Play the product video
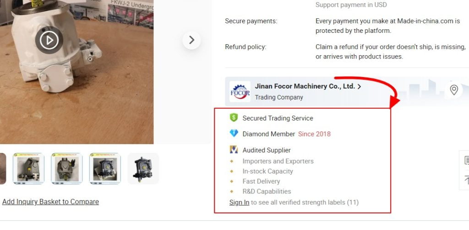Screen dimensions: 469x230 coord(49,40)
